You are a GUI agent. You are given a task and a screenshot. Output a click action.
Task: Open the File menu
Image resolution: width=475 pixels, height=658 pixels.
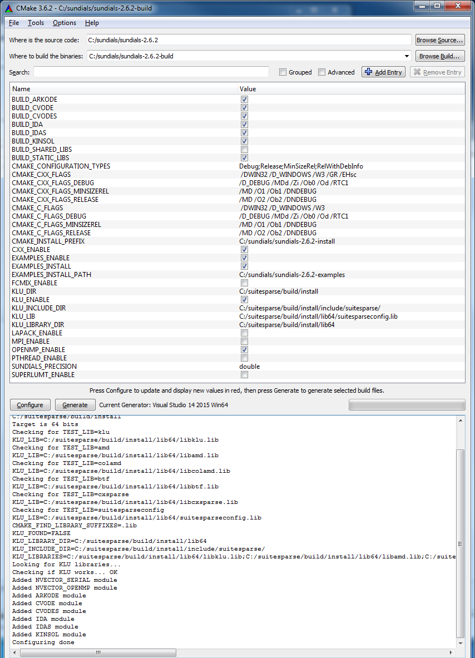point(14,23)
